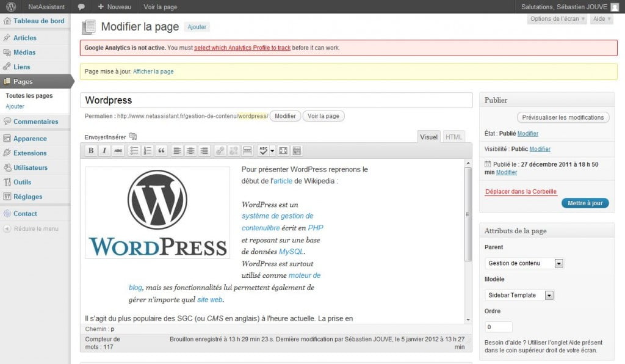Screen dimensions: 625x364
Task: Click the Articles pin icon
Action: [7, 38]
